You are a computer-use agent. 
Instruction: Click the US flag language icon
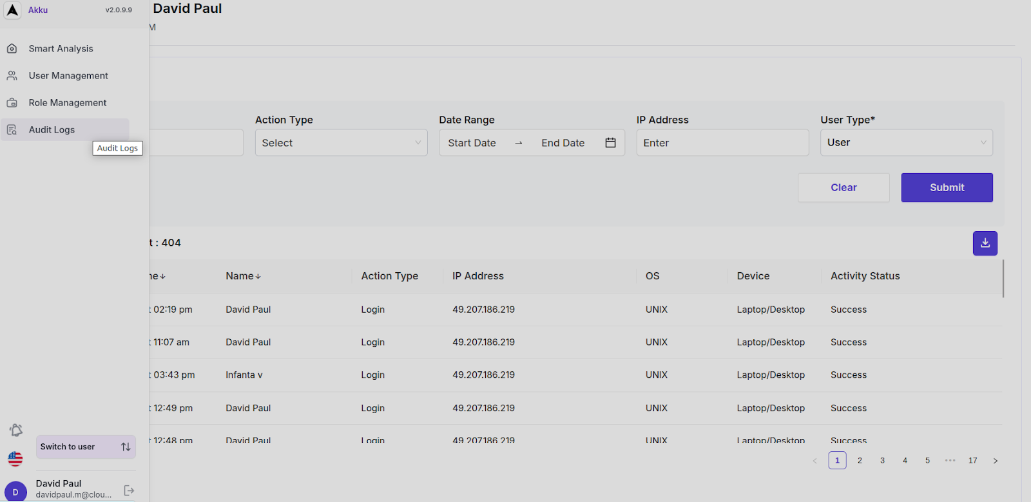[x=15, y=459]
